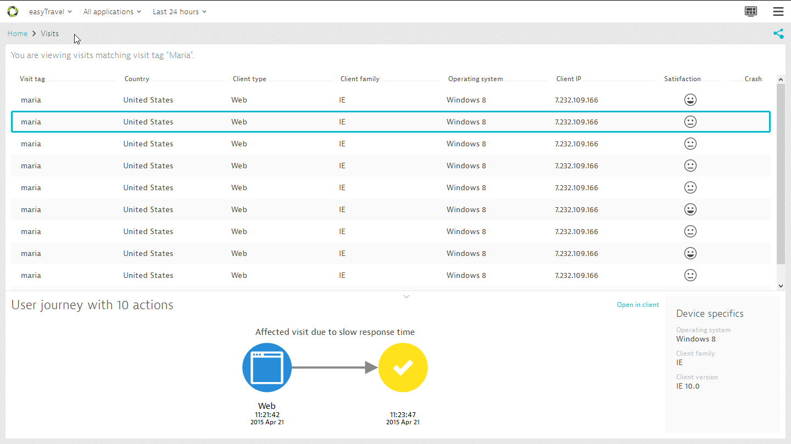Viewport: 791px width, 444px height.
Task: Click the User journey with 10 actions heading
Action: pyautogui.click(x=92, y=305)
